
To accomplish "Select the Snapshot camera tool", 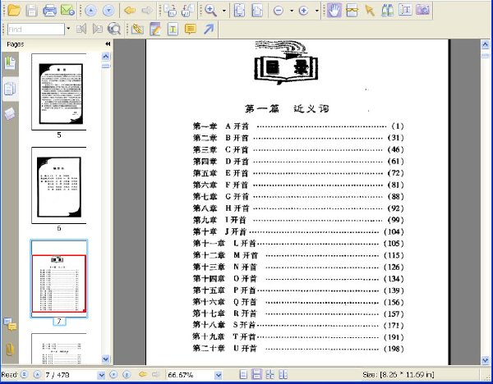I will tap(423, 11).
